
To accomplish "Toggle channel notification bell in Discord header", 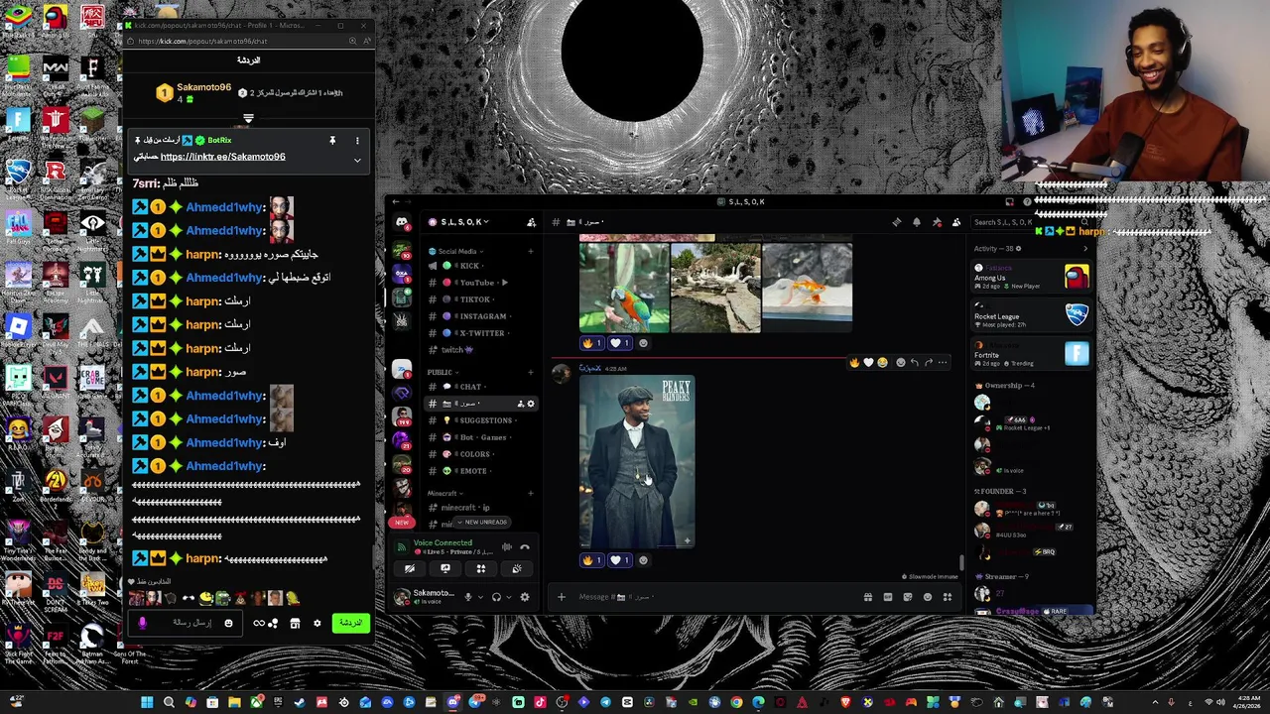I will (x=917, y=222).
